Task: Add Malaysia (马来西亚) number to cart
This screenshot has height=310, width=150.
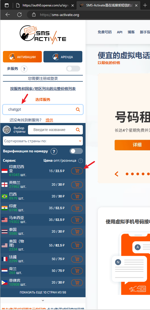Action: [x=77, y=220]
